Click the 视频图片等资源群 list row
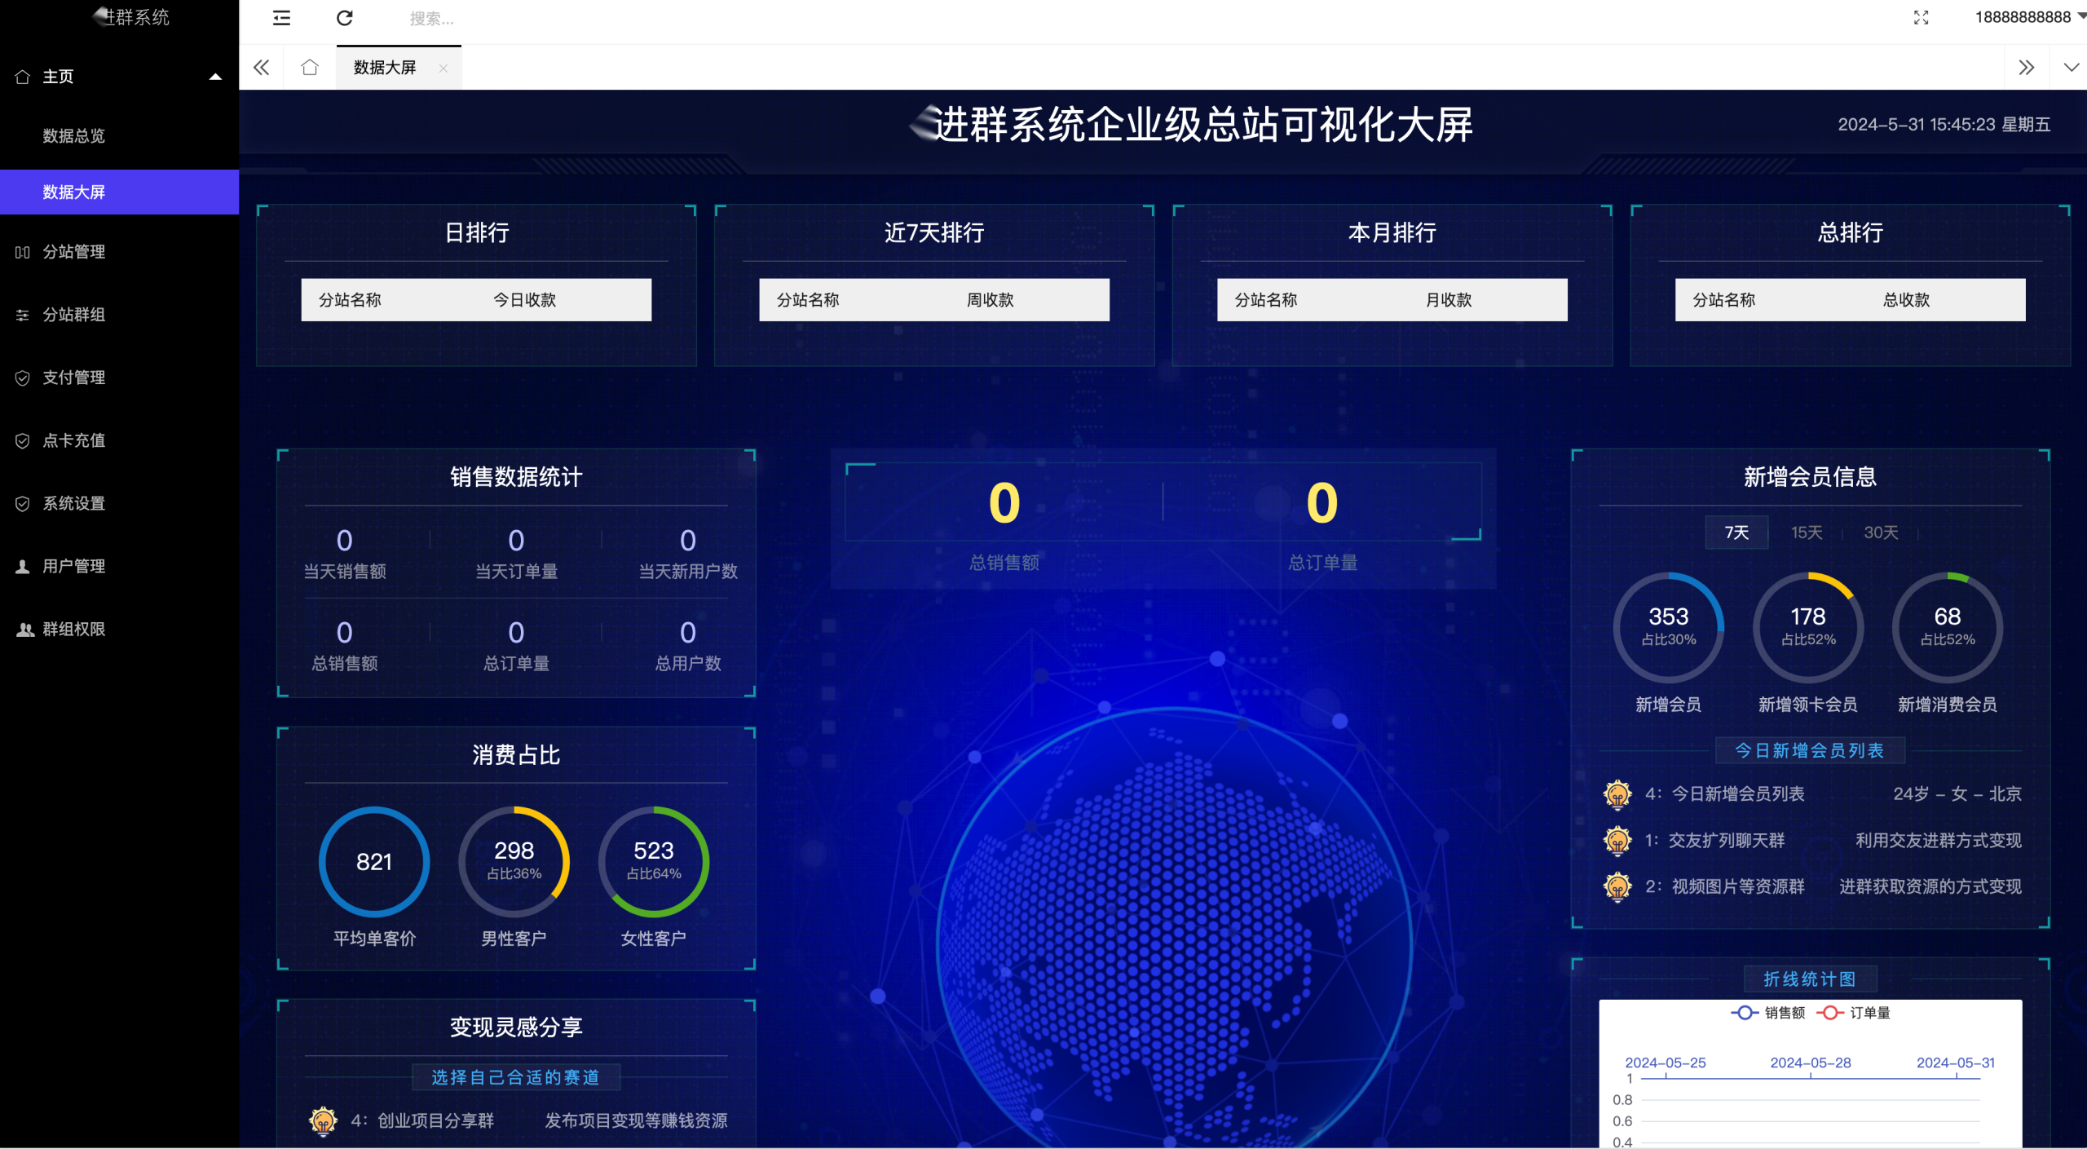 (x=1811, y=886)
